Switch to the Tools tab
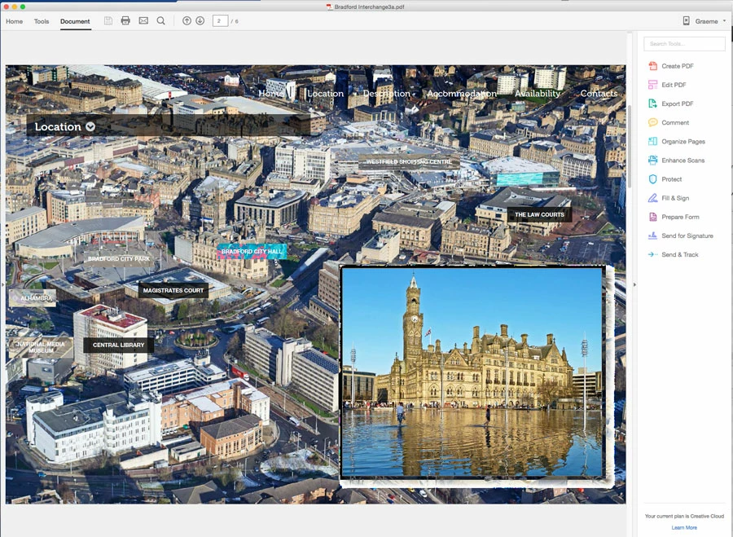This screenshot has height=537, width=733. [x=42, y=21]
